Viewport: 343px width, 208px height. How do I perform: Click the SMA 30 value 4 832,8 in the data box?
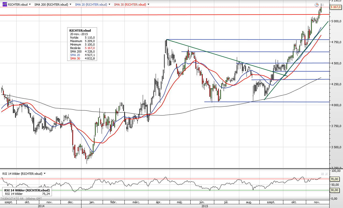(x=90, y=58)
